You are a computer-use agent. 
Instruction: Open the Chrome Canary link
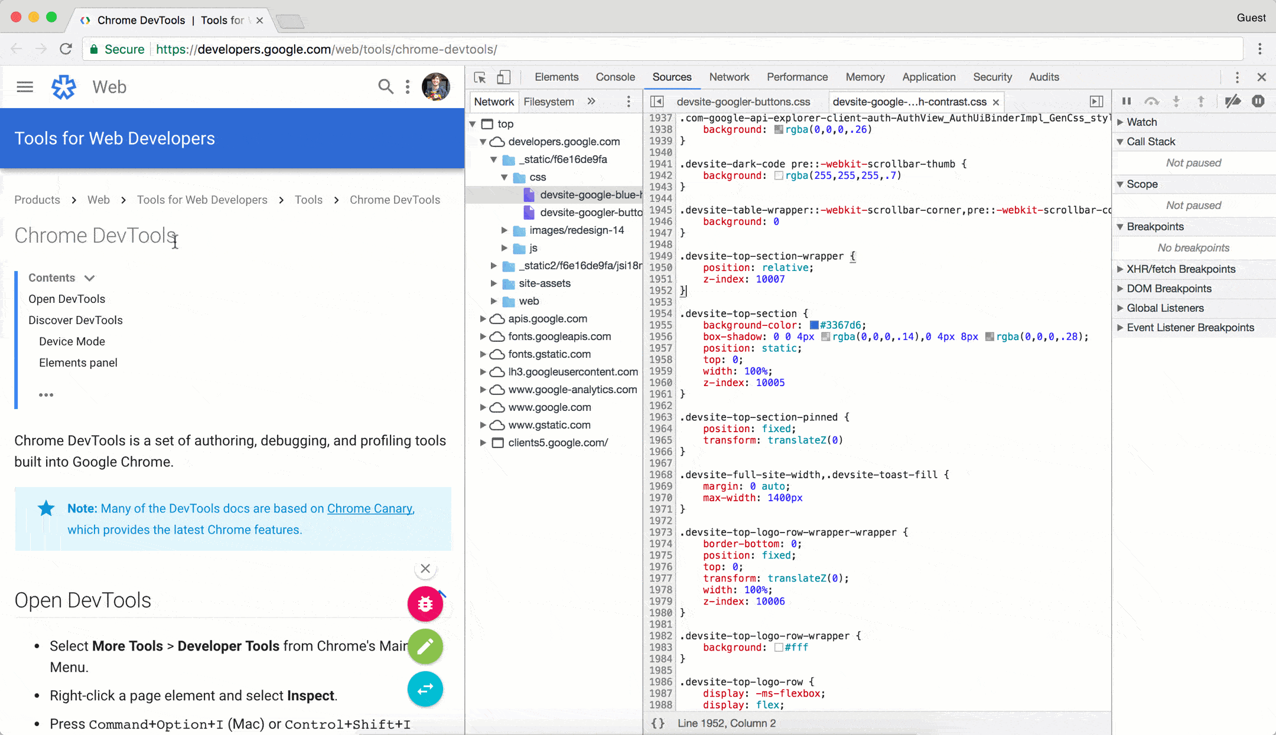point(368,508)
